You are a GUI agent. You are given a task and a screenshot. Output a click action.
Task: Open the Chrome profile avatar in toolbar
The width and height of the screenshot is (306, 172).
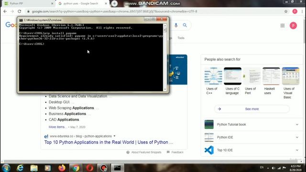pos(295,11)
